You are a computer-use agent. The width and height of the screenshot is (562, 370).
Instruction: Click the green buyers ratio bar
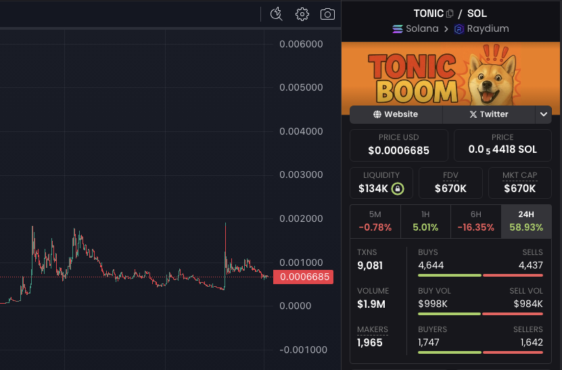[x=450, y=352]
